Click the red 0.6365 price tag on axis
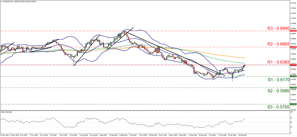 pos(292,65)
